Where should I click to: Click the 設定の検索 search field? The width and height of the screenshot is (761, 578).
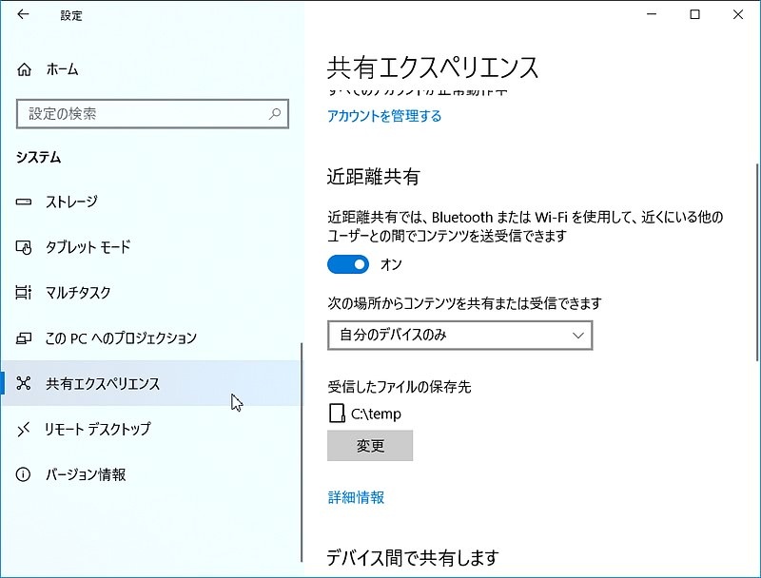click(143, 114)
